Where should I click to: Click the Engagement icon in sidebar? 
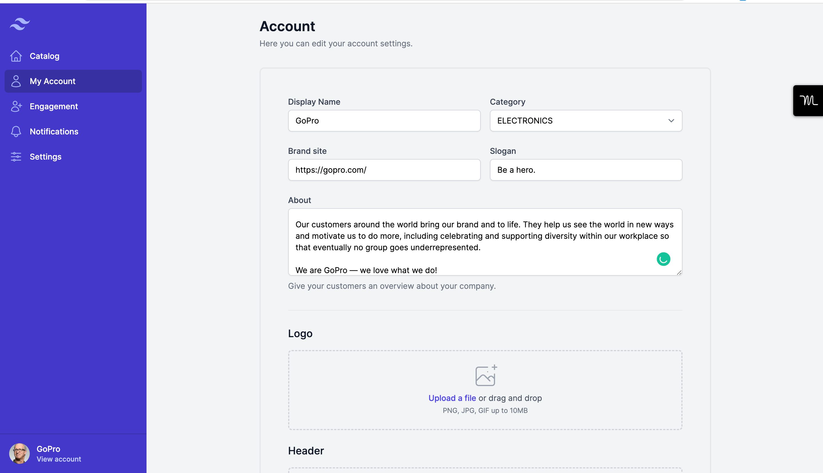[15, 106]
